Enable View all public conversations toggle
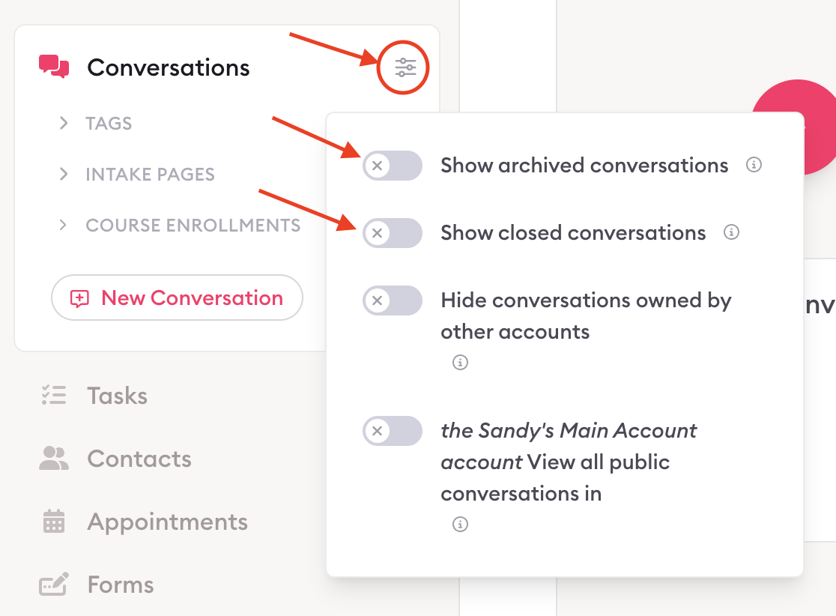This screenshot has height=616, width=836. click(393, 431)
